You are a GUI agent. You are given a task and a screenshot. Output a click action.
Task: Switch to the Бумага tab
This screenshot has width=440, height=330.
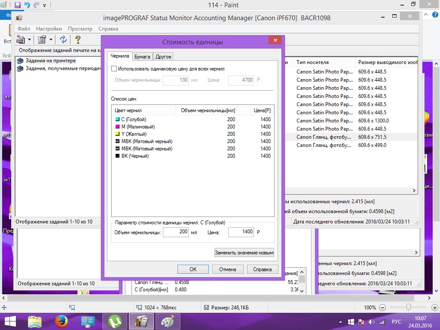[x=142, y=56]
